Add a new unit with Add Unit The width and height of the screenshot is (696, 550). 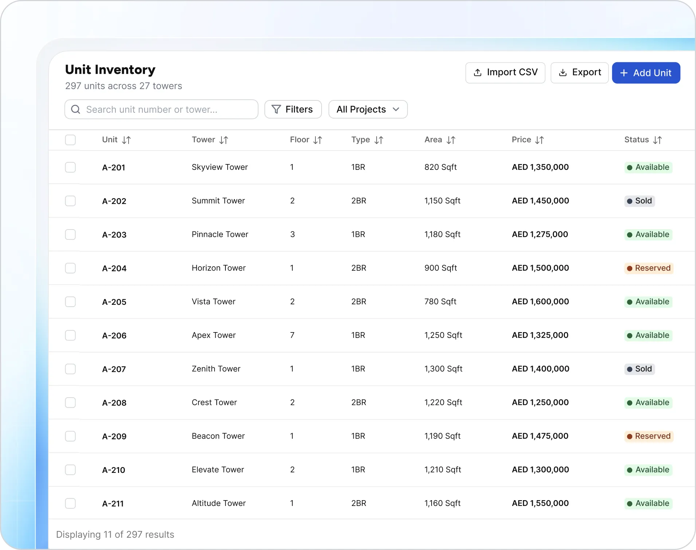coord(646,73)
